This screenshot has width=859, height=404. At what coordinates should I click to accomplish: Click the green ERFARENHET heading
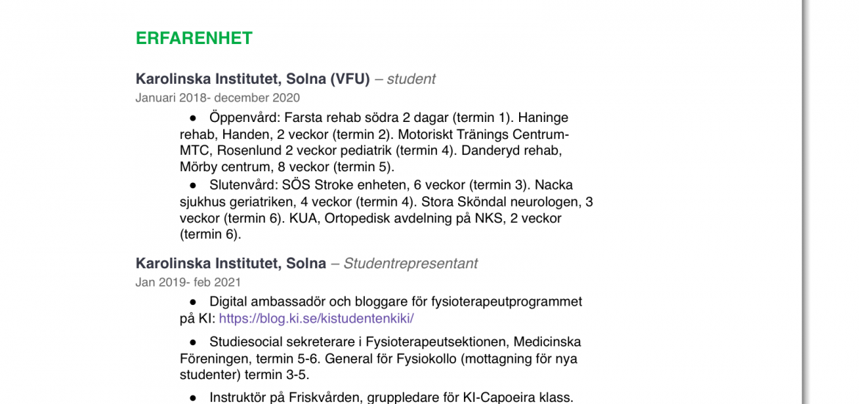click(194, 38)
